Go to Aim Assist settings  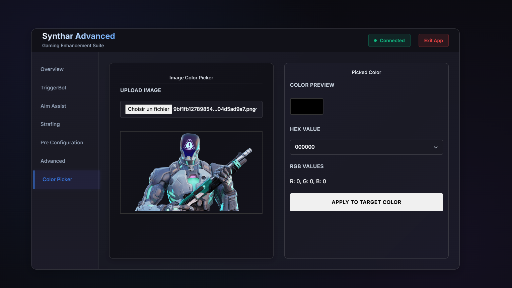[53, 106]
